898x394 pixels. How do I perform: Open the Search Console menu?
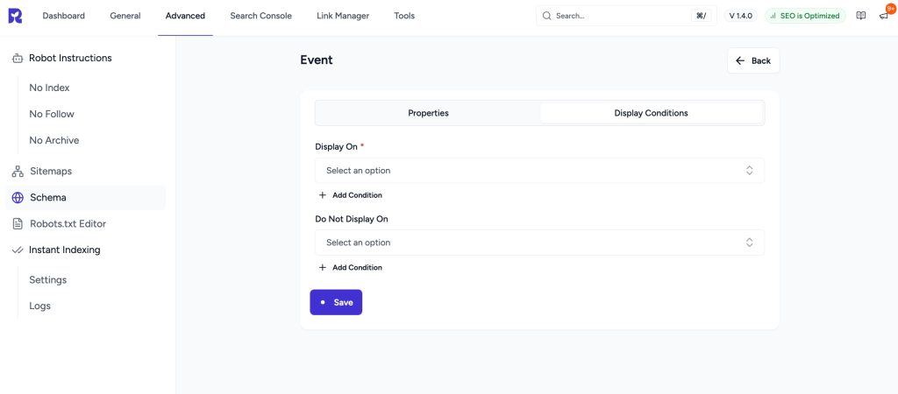point(260,16)
